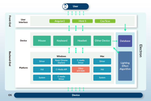Viewport: 151px width, 101px height.
Task: Select the Razer Chrome (Option) box
Action: click(61, 61)
